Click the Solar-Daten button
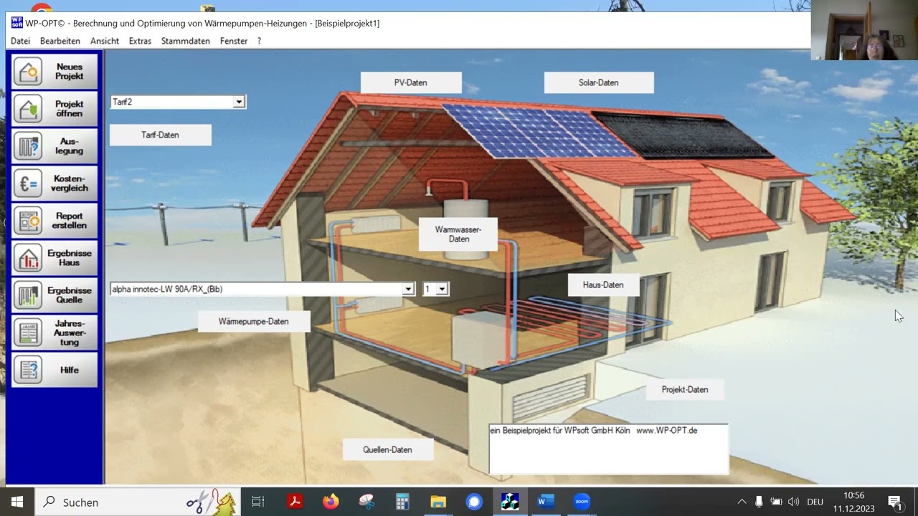Viewport: 918px width, 516px height. [x=599, y=82]
